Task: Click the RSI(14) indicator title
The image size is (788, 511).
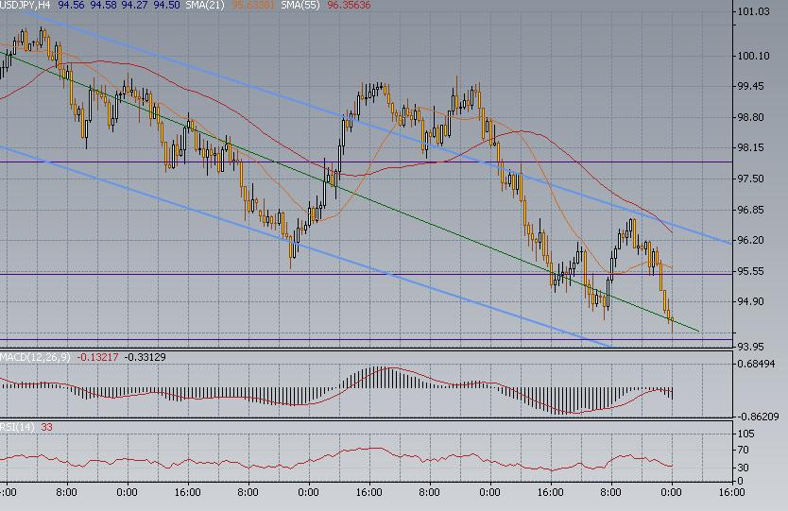Action: [19, 428]
